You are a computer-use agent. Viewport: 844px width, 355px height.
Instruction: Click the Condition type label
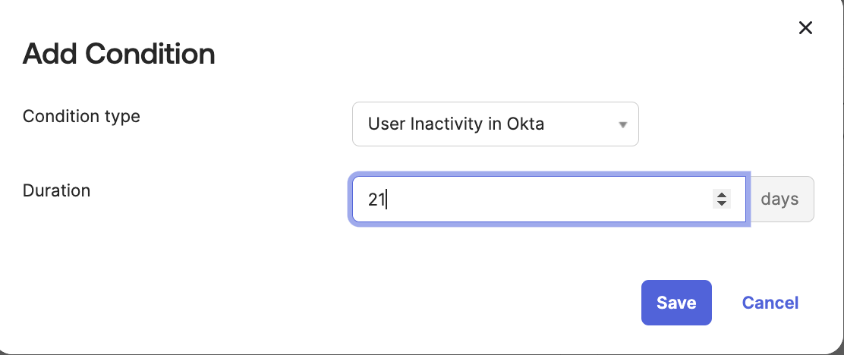[x=81, y=116]
